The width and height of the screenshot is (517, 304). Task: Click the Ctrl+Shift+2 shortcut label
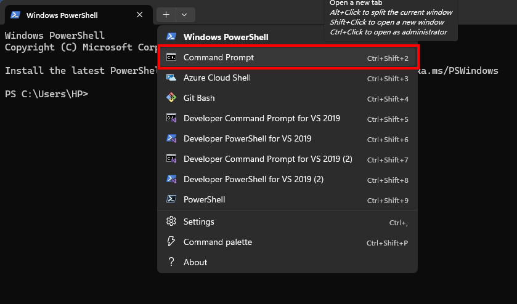pyautogui.click(x=388, y=58)
